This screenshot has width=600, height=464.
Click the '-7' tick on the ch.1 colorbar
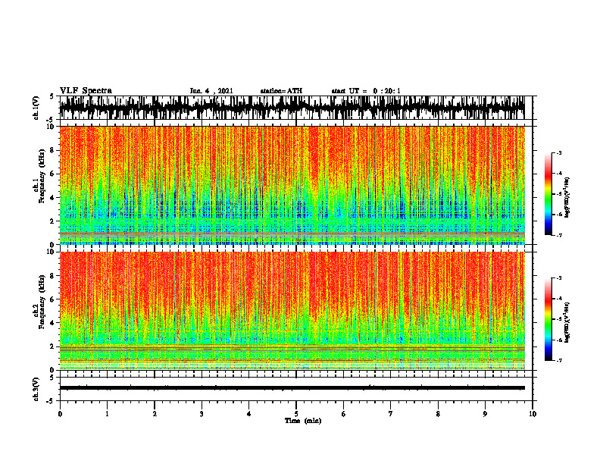pyautogui.click(x=559, y=235)
